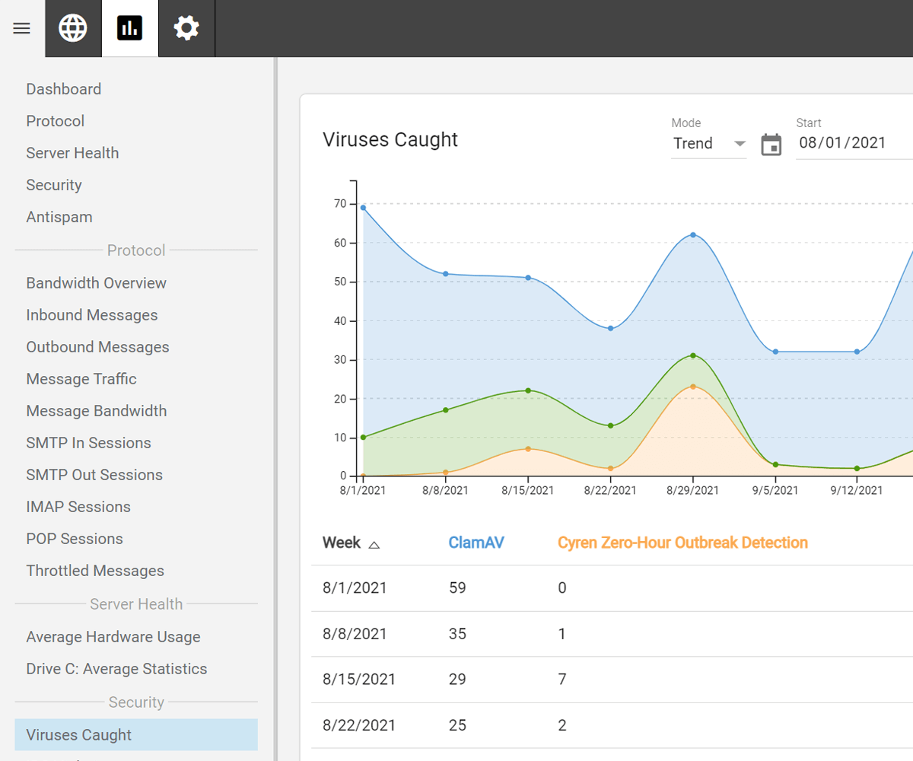The height and width of the screenshot is (761, 913).
Task: Navigate to Inbound Messages
Action: 92,315
